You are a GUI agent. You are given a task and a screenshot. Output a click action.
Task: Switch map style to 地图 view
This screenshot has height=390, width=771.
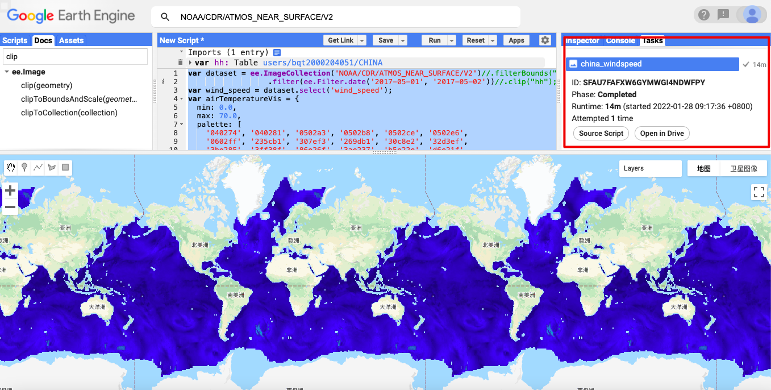tap(703, 168)
